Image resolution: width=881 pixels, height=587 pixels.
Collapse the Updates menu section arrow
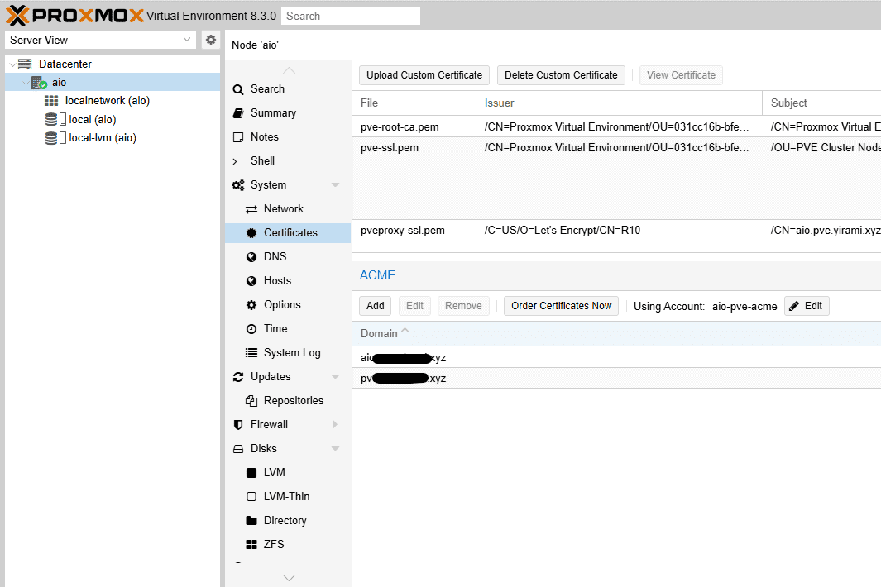(x=335, y=376)
